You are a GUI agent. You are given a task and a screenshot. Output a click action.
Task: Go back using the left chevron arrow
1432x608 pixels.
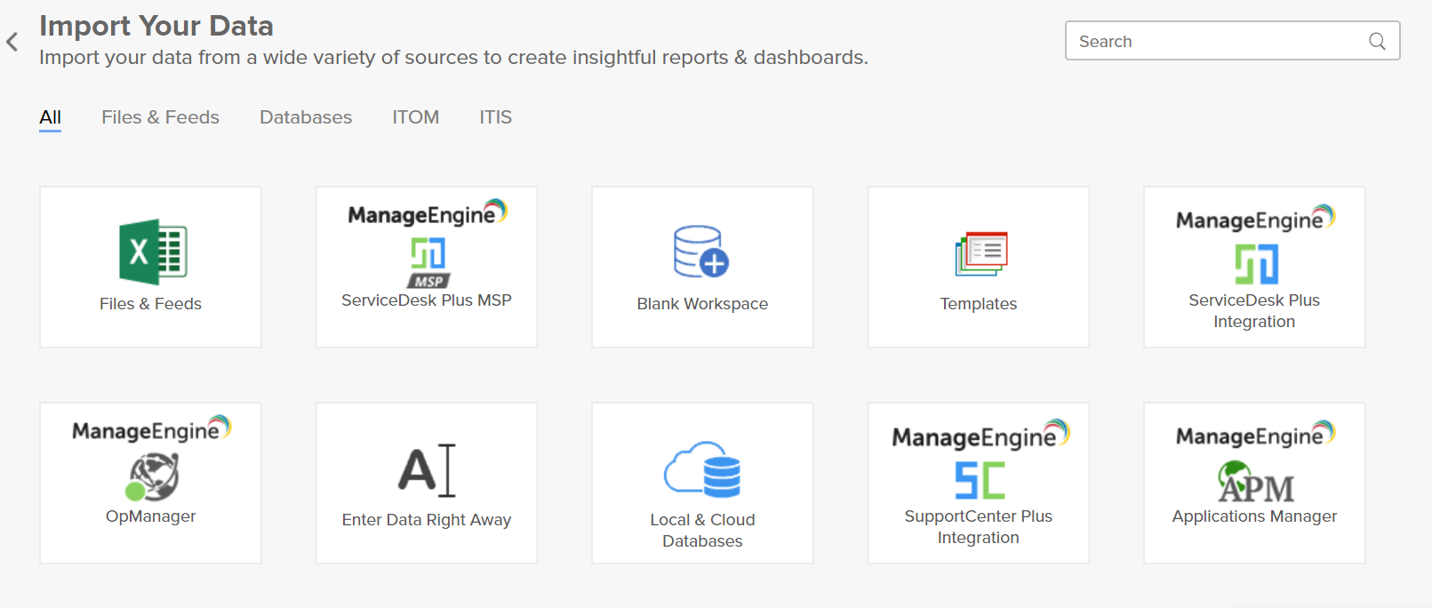pos(12,42)
